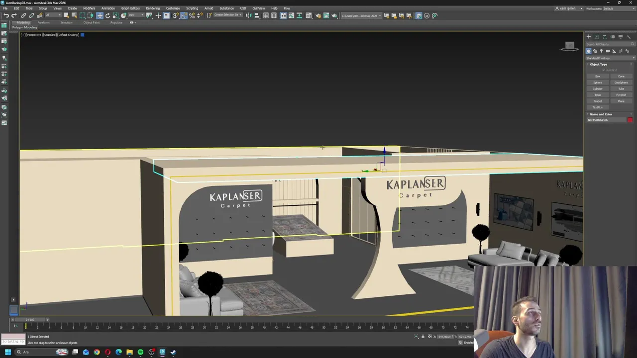This screenshot has height=358, width=637.
Task: Click the Mirror tool icon
Action: [x=249, y=15]
